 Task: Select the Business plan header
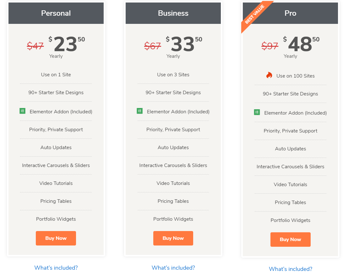173,13
